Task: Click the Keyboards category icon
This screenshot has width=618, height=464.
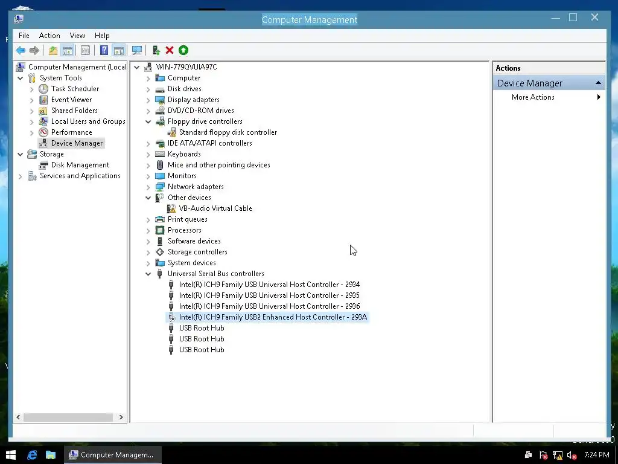Action: coord(160,154)
